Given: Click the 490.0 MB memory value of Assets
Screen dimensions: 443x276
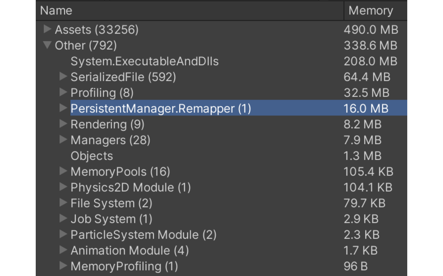Looking at the screenshot, I should point(371,30).
